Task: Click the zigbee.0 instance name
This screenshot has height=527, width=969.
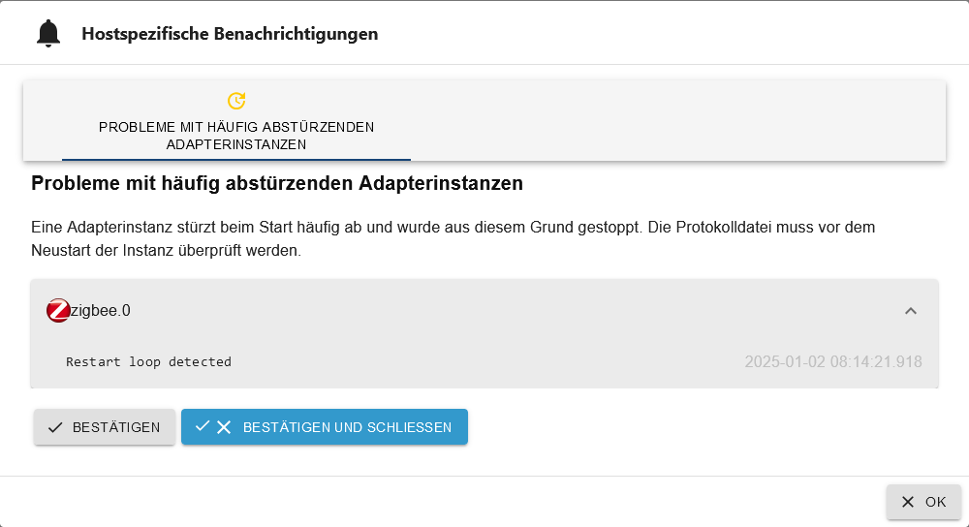Action: [x=103, y=311]
